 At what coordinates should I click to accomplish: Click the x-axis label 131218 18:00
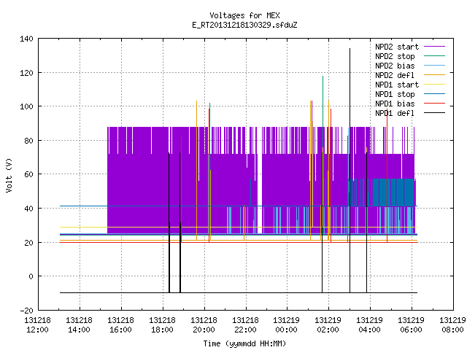[162, 325]
